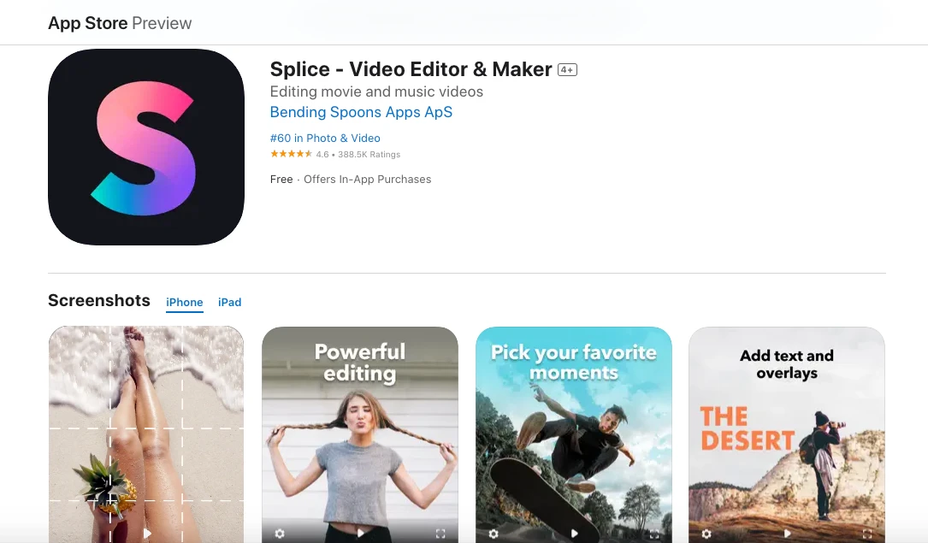Click the Splice app icon

click(146, 147)
